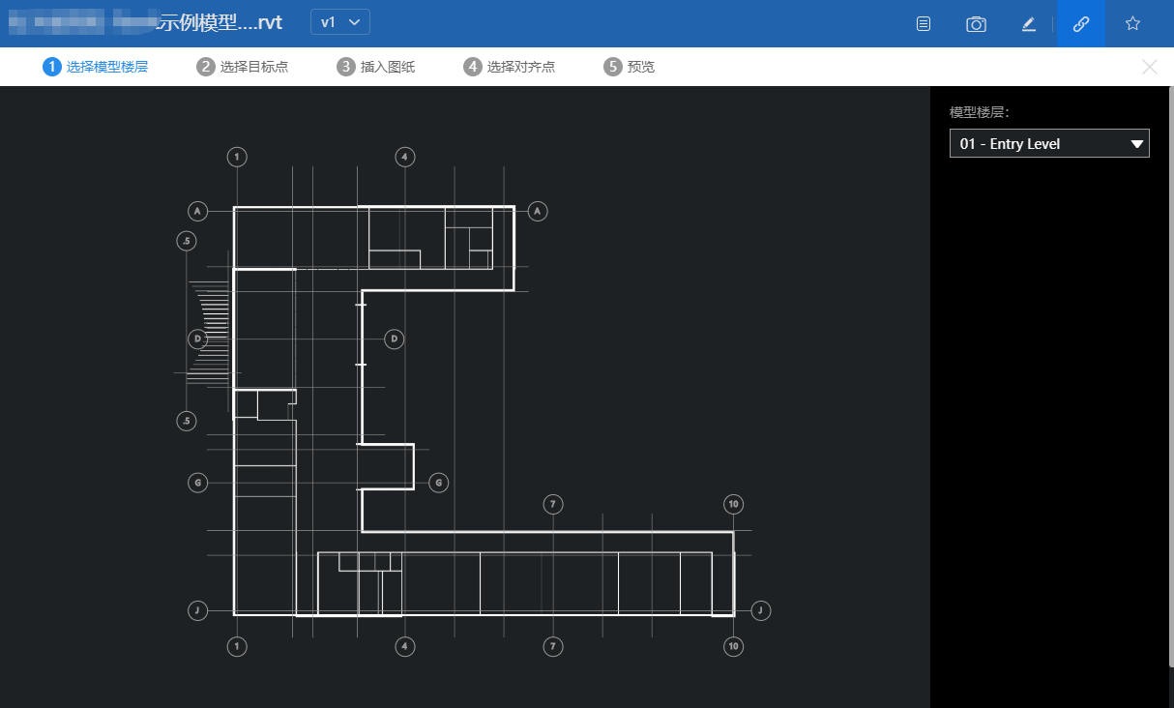Go to step 2 选择目标点
The image size is (1174, 708).
tap(242, 67)
